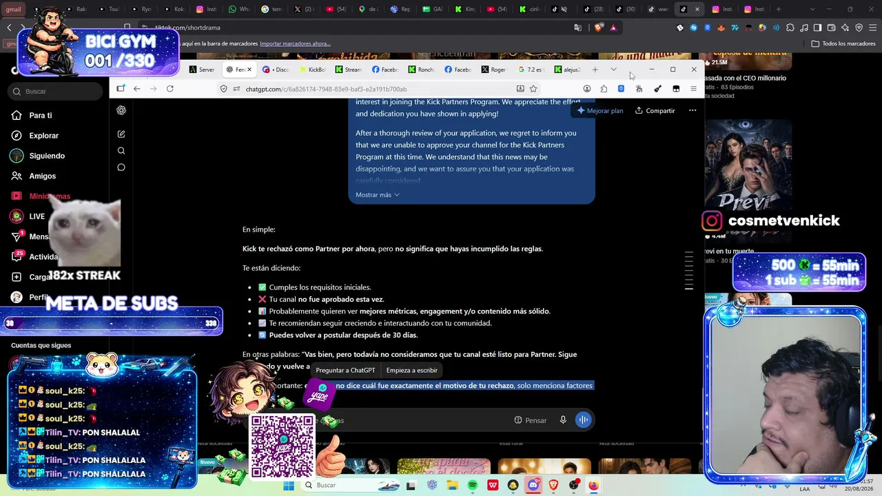Switch to the alejus2 tab in Firefox
The image size is (882, 496).
(567, 70)
